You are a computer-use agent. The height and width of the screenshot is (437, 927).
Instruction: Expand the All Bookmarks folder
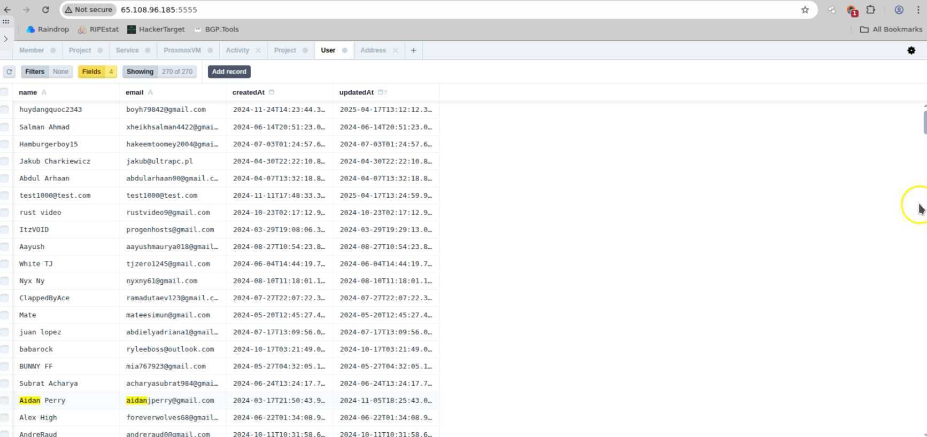point(891,29)
